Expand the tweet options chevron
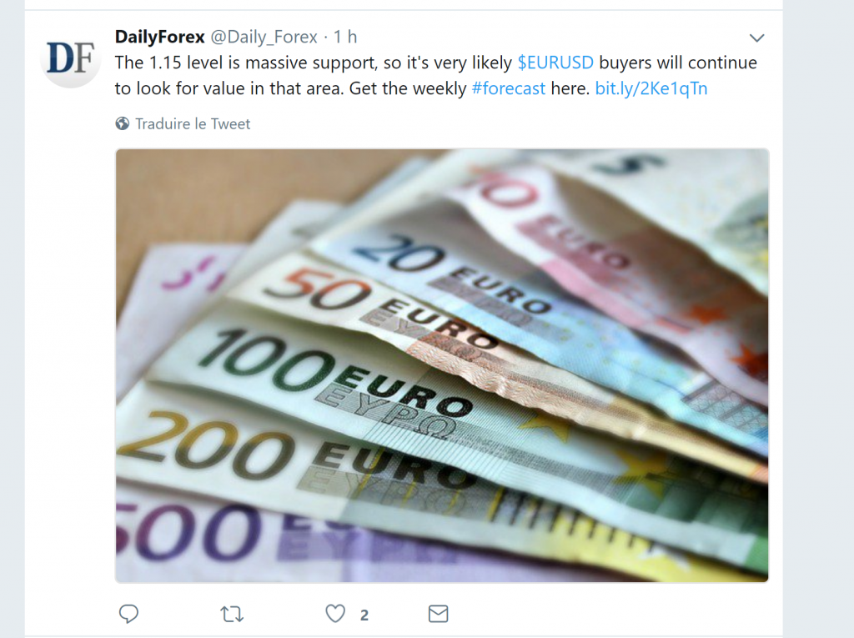Screen dimensions: 854x638 pyautogui.click(x=756, y=38)
